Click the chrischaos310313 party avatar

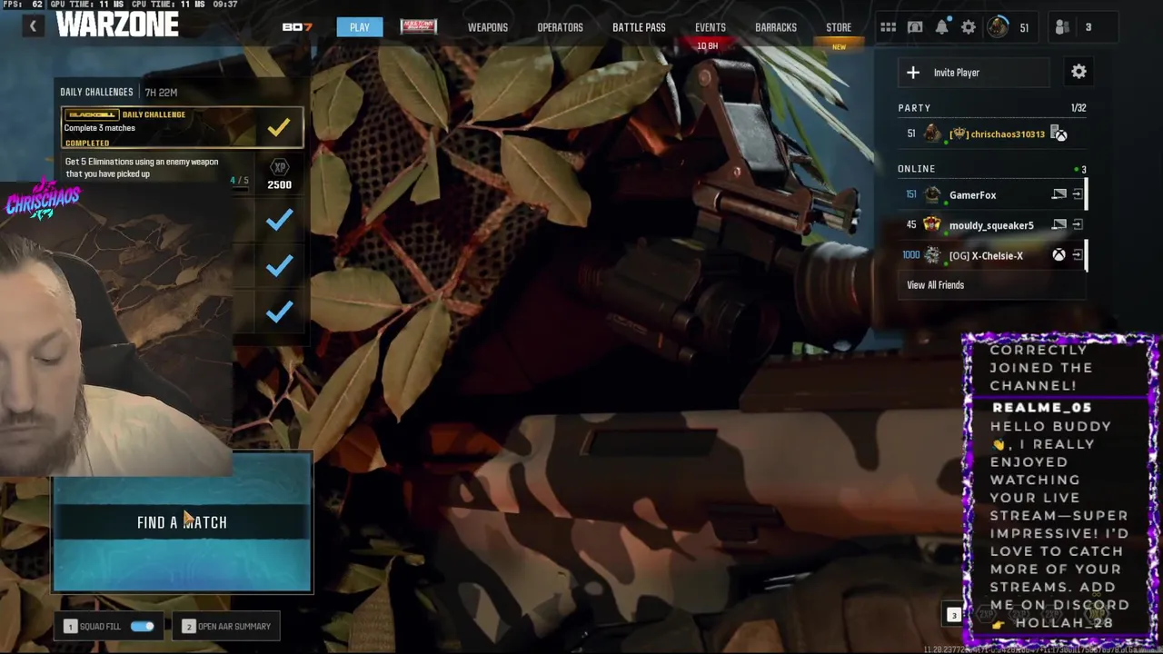[x=932, y=134]
